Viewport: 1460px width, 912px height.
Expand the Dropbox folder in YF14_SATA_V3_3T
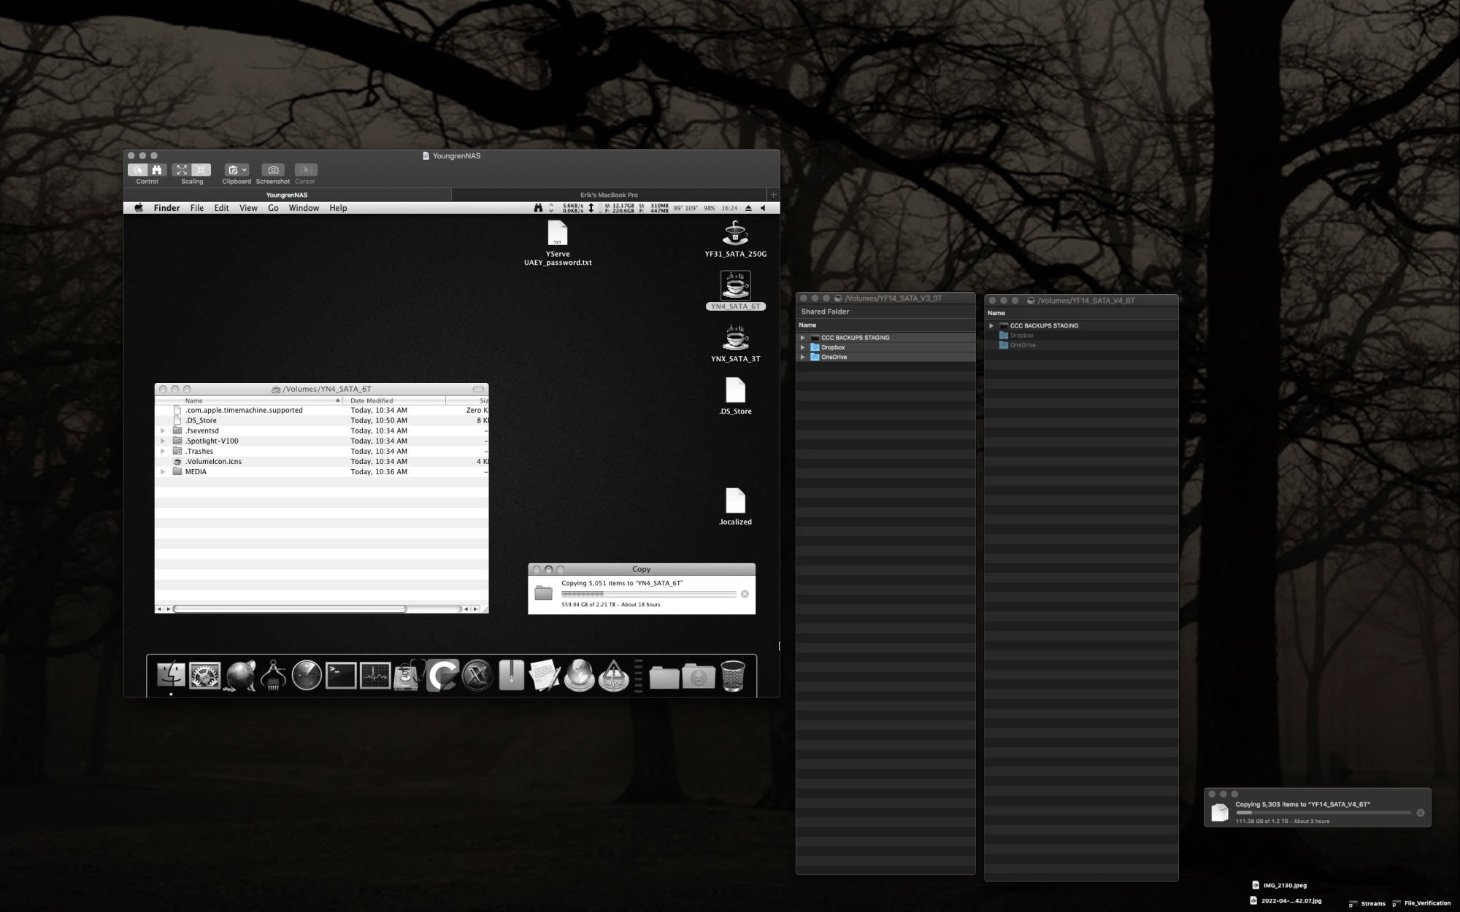(x=802, y=347)
